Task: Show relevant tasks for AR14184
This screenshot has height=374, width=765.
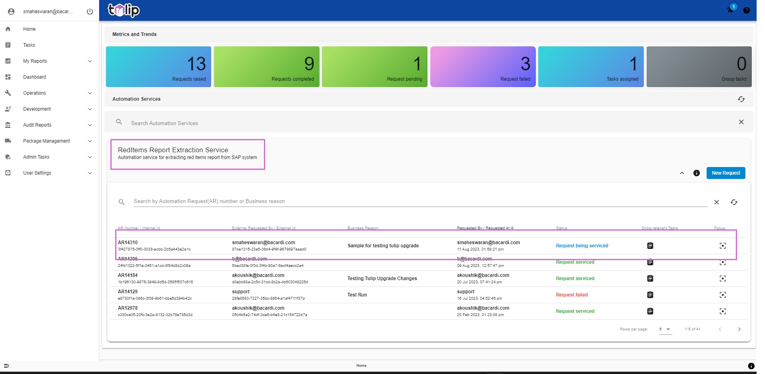Action: pos(650,279)
